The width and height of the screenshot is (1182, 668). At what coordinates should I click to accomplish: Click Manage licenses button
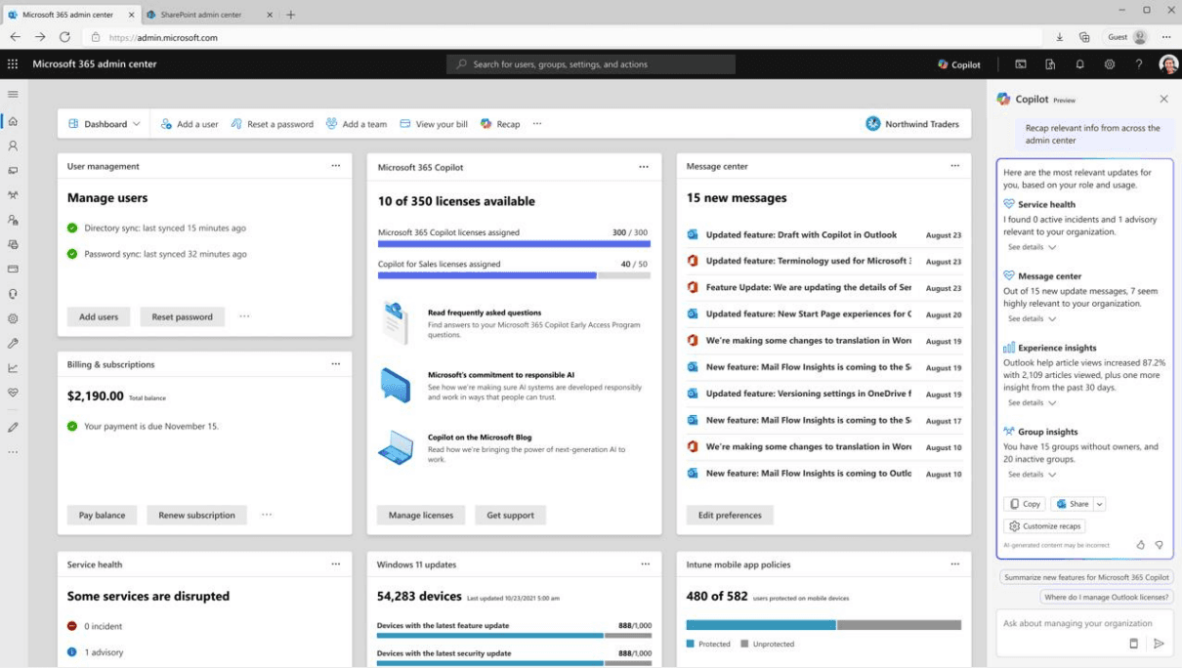tap(421, 515)
